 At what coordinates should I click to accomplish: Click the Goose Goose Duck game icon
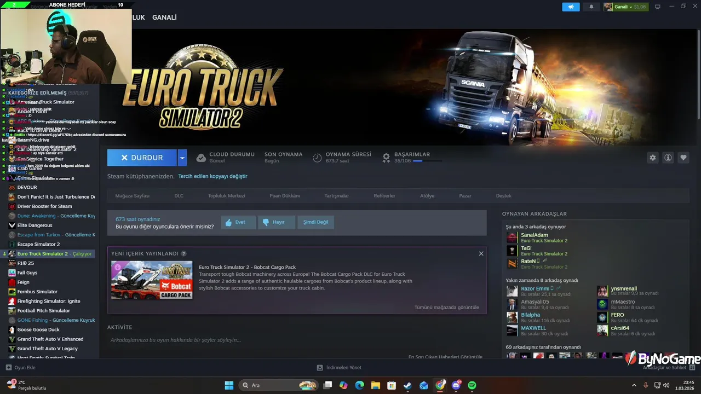point(12,329)
